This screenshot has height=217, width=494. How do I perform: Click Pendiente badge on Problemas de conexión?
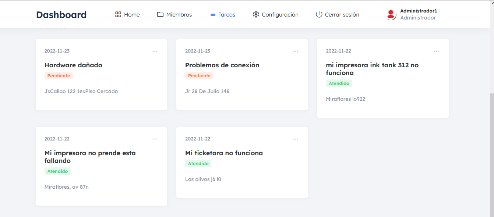pos(199,76)
